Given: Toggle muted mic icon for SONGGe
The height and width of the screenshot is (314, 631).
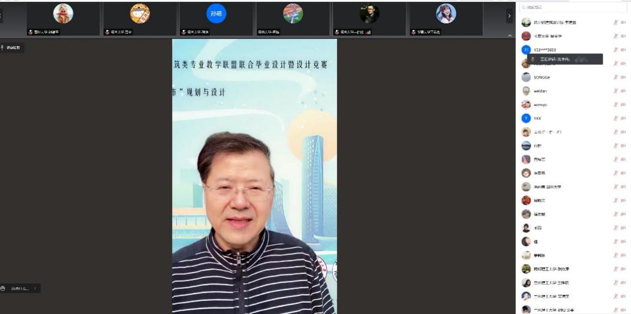Looking at the screenshot, I should (x=615, y=77).
